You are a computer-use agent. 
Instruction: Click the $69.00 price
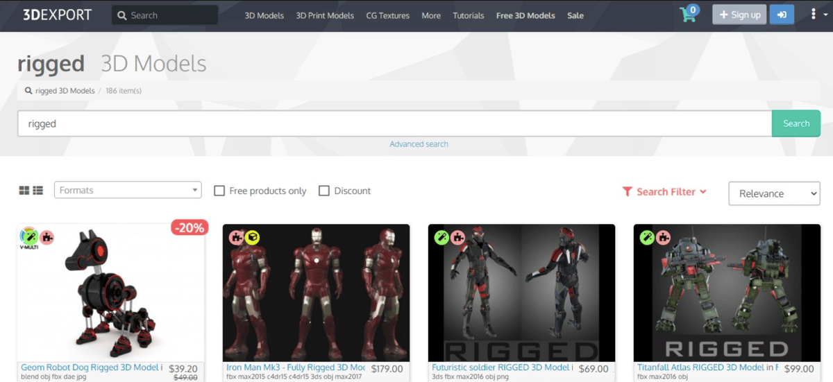[594, 369]
